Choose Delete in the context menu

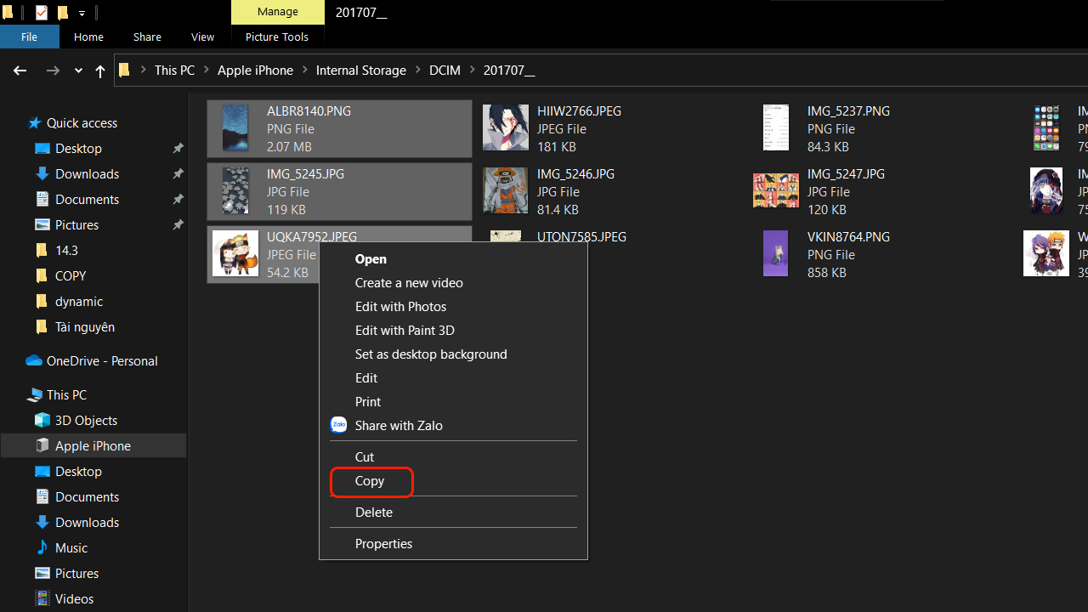click(373, 512)
